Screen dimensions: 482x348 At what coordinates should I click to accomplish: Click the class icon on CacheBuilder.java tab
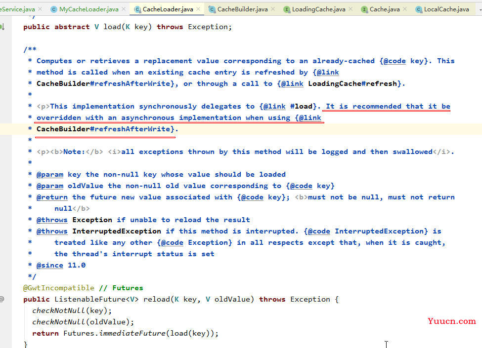pos(212,9)
